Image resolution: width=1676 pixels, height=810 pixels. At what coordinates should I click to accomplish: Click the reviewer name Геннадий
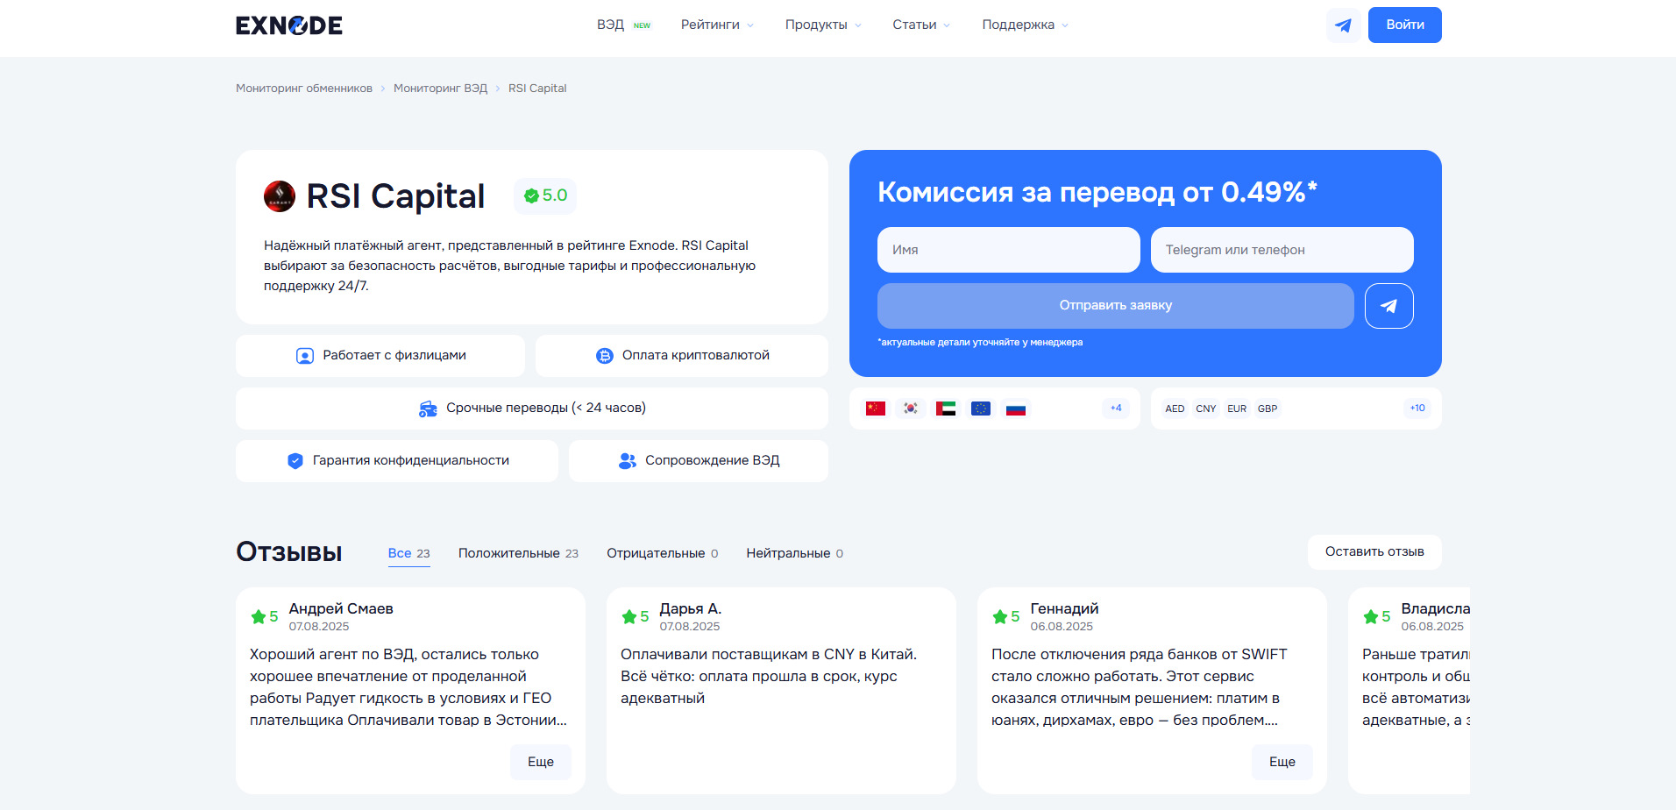click(1064, 609)
